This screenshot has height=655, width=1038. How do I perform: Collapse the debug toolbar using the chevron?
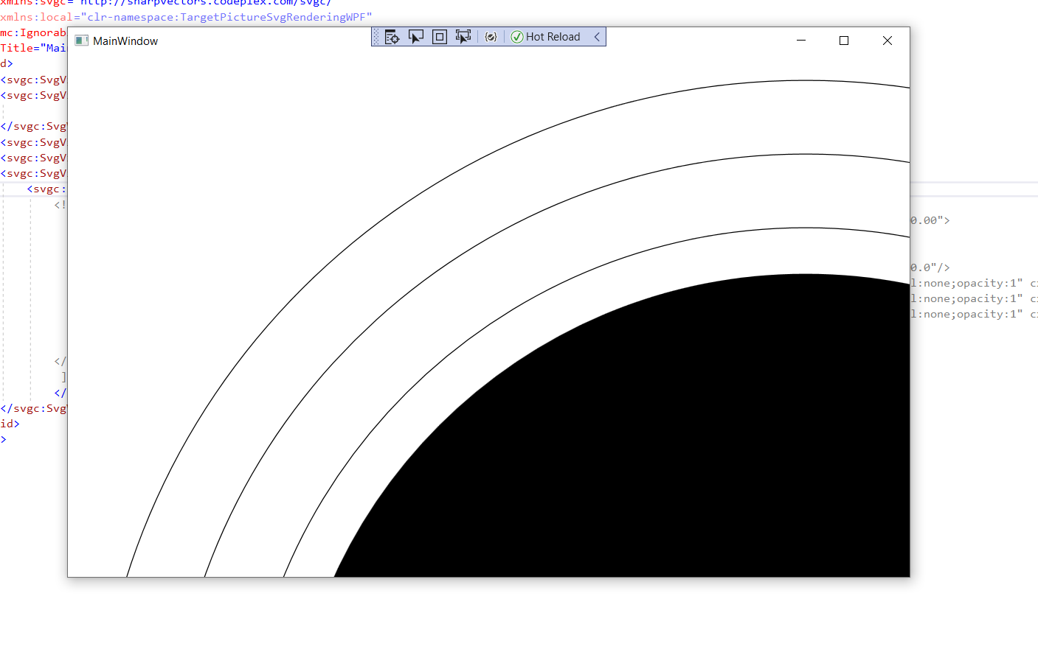tap(598, 36)
